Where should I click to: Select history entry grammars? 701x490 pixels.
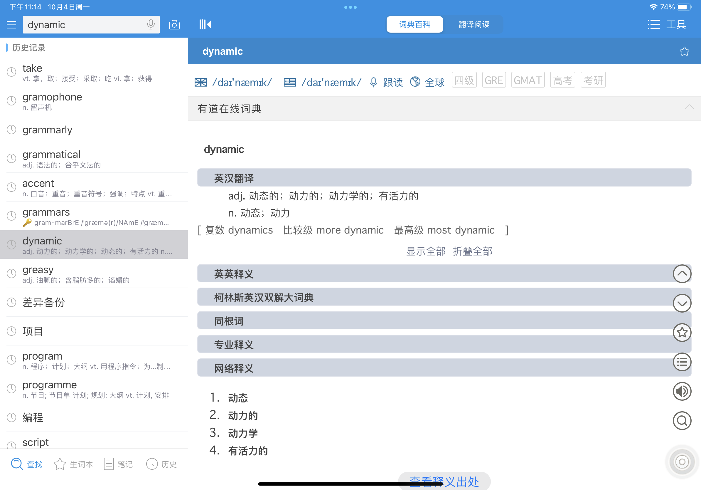coord(94,216)
